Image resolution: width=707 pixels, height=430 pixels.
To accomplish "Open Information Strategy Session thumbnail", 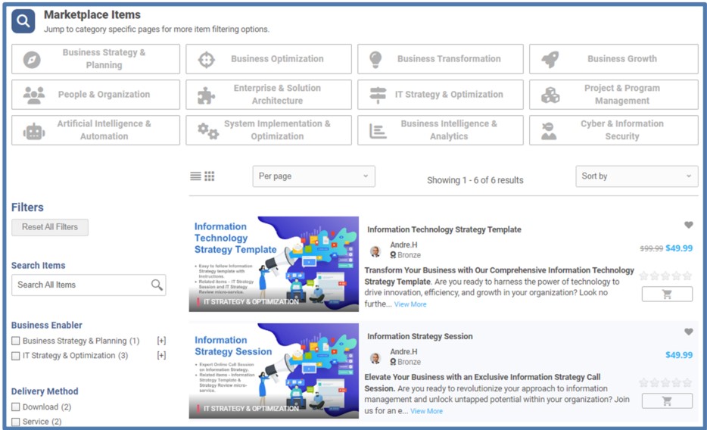I will coord(274,371).
